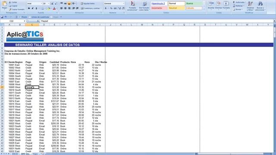Increase indent icon
This screenshot has width=276, height=155.
(77, 8)
